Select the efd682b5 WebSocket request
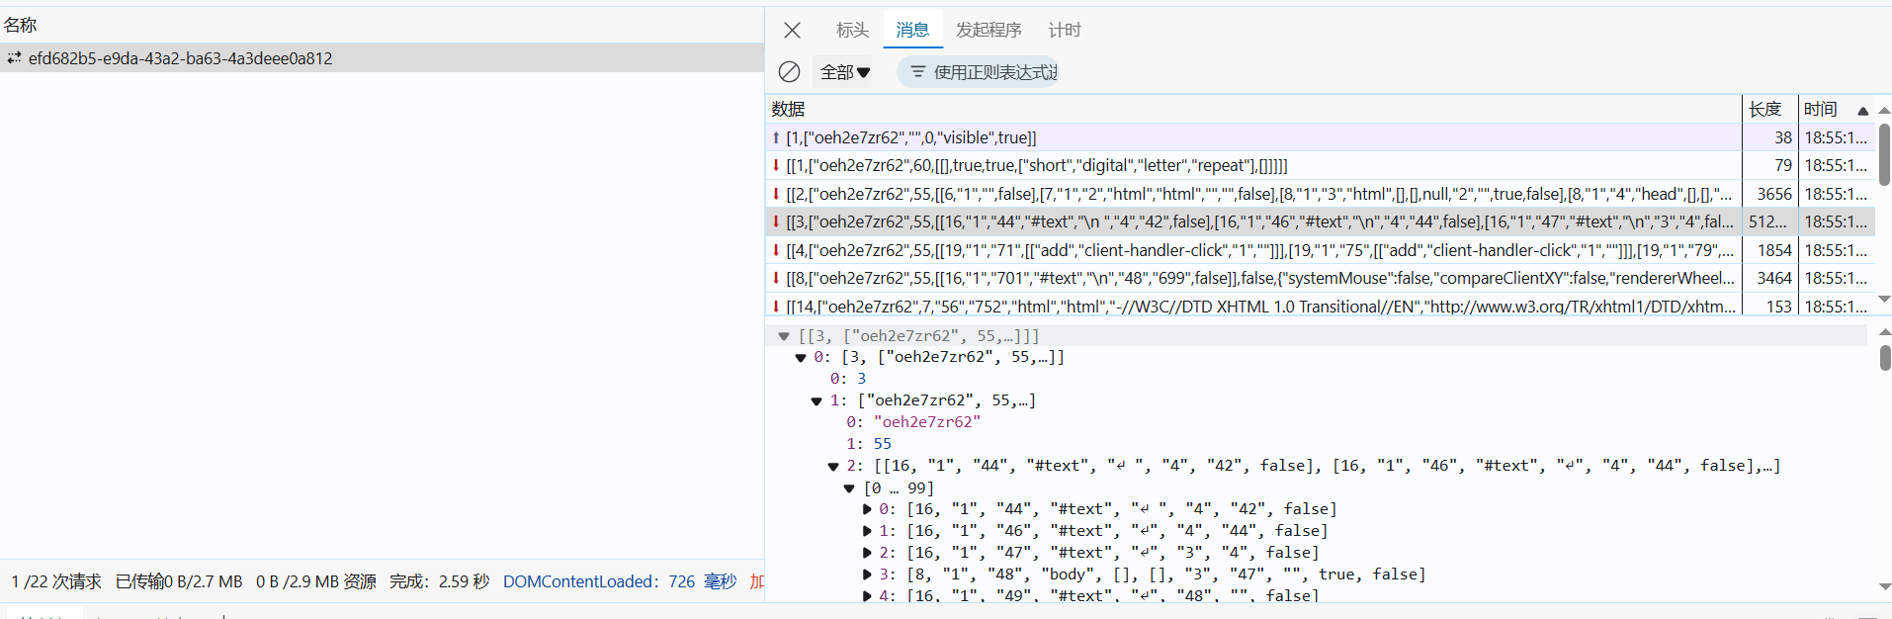This screenshot has width=1892, height=619. point(180,58)
